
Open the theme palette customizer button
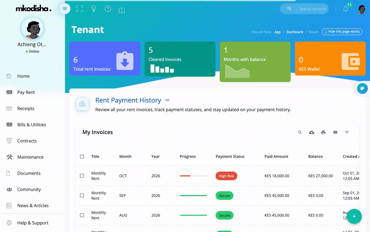pyautogui.click(x=362, y=89)
